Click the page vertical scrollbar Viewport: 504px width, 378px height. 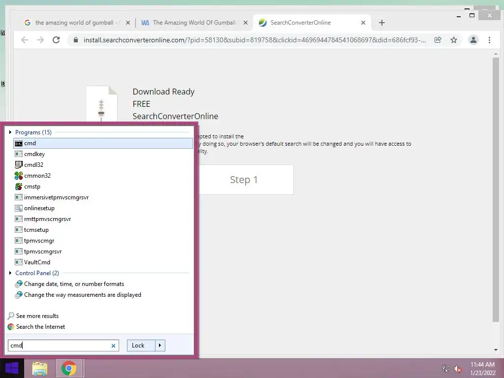click(x=496, y=189)
